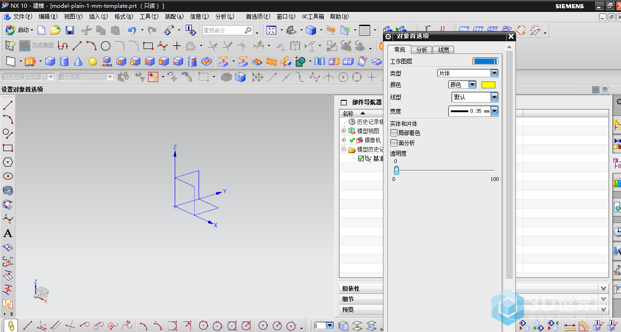Save the part with the floppy disk icon
Screen dimensions: 621x332
(70, 30)
